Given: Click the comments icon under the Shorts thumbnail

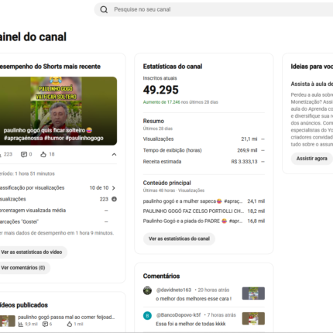Looking at the screenshot, I should (x=24, y=154).
